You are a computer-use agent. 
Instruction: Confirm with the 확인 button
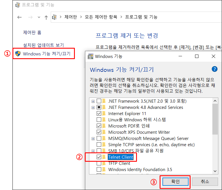[176, 182]
